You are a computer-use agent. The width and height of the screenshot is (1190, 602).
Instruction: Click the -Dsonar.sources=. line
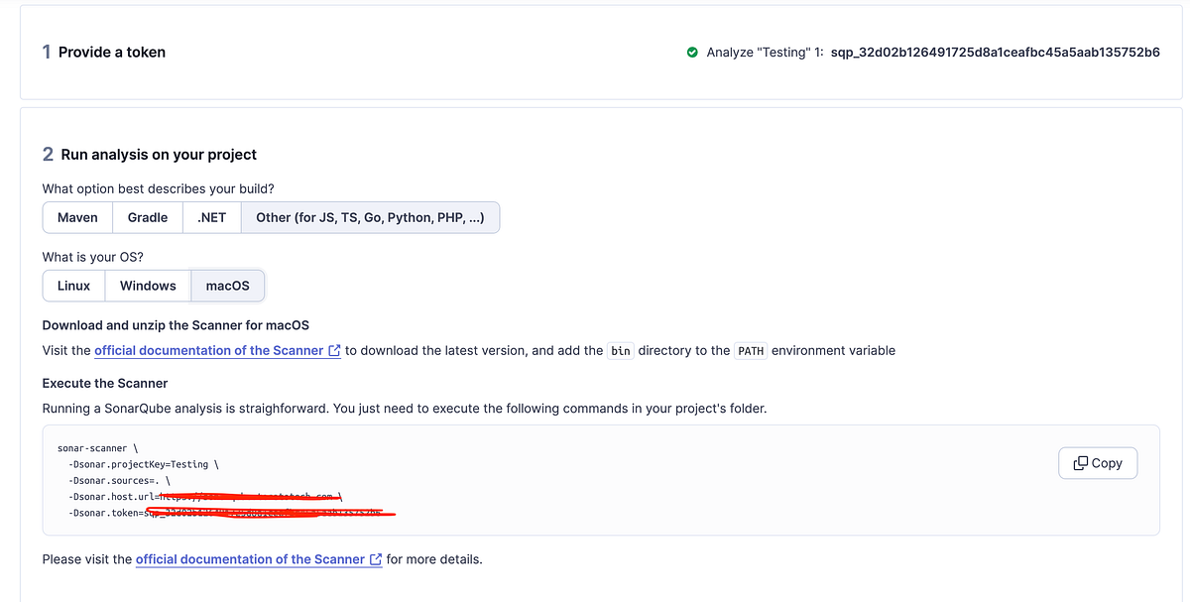[x=121, y=480]
